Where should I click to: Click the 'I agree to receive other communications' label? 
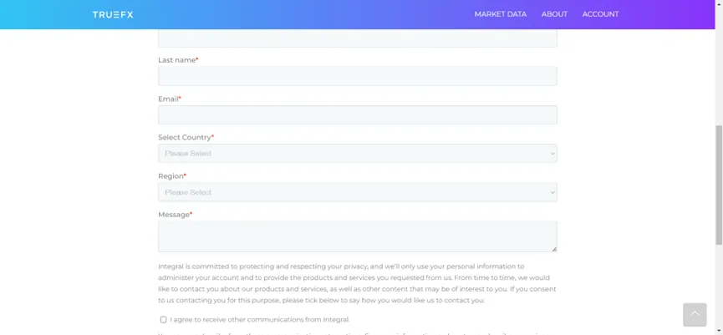(x=260, y=319)
